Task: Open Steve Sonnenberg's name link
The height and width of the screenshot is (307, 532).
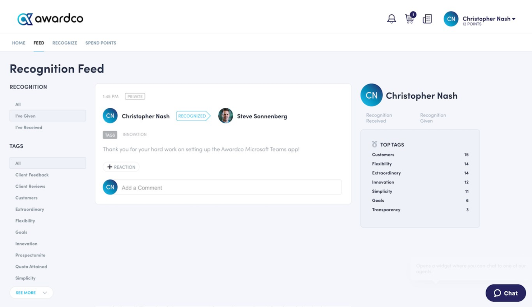Action: point(262,116)
